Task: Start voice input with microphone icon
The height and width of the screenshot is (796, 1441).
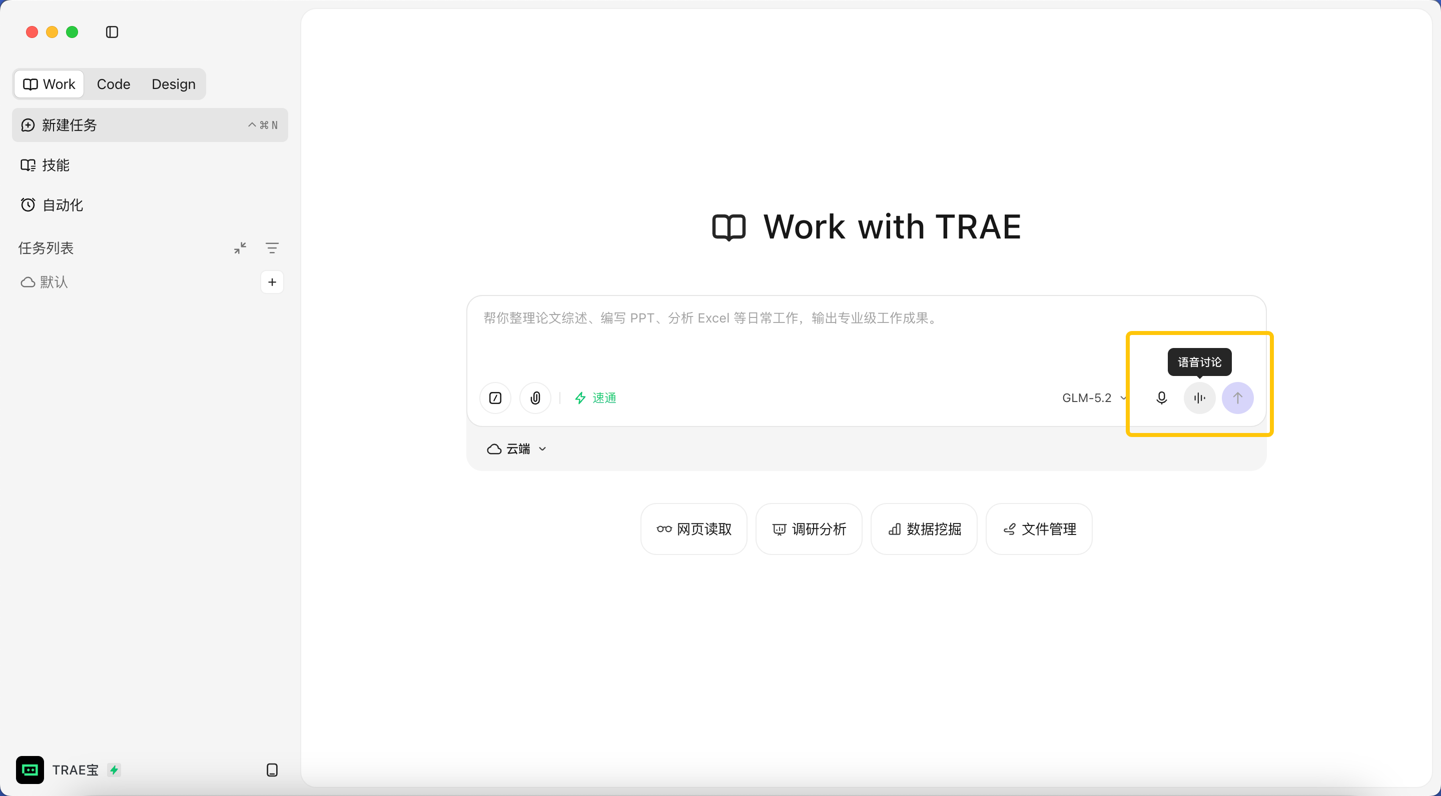Action: (x=1161, y=398)
